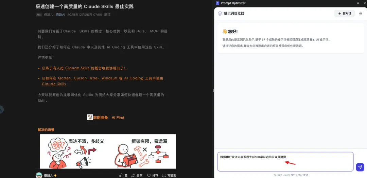Viewport: 367px width, 178px height.
Task: Click the publish date 2025年12月26日 07:50
Action: click(x=85, y=15)
